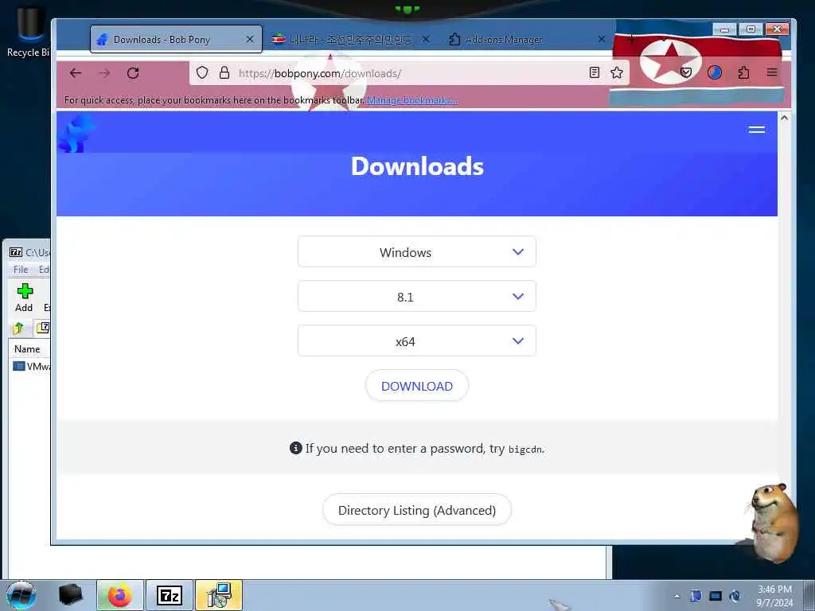The width and height of the screenshot is (815, 611).
Task: Click the address bar URL field
Action: point(409,73)
